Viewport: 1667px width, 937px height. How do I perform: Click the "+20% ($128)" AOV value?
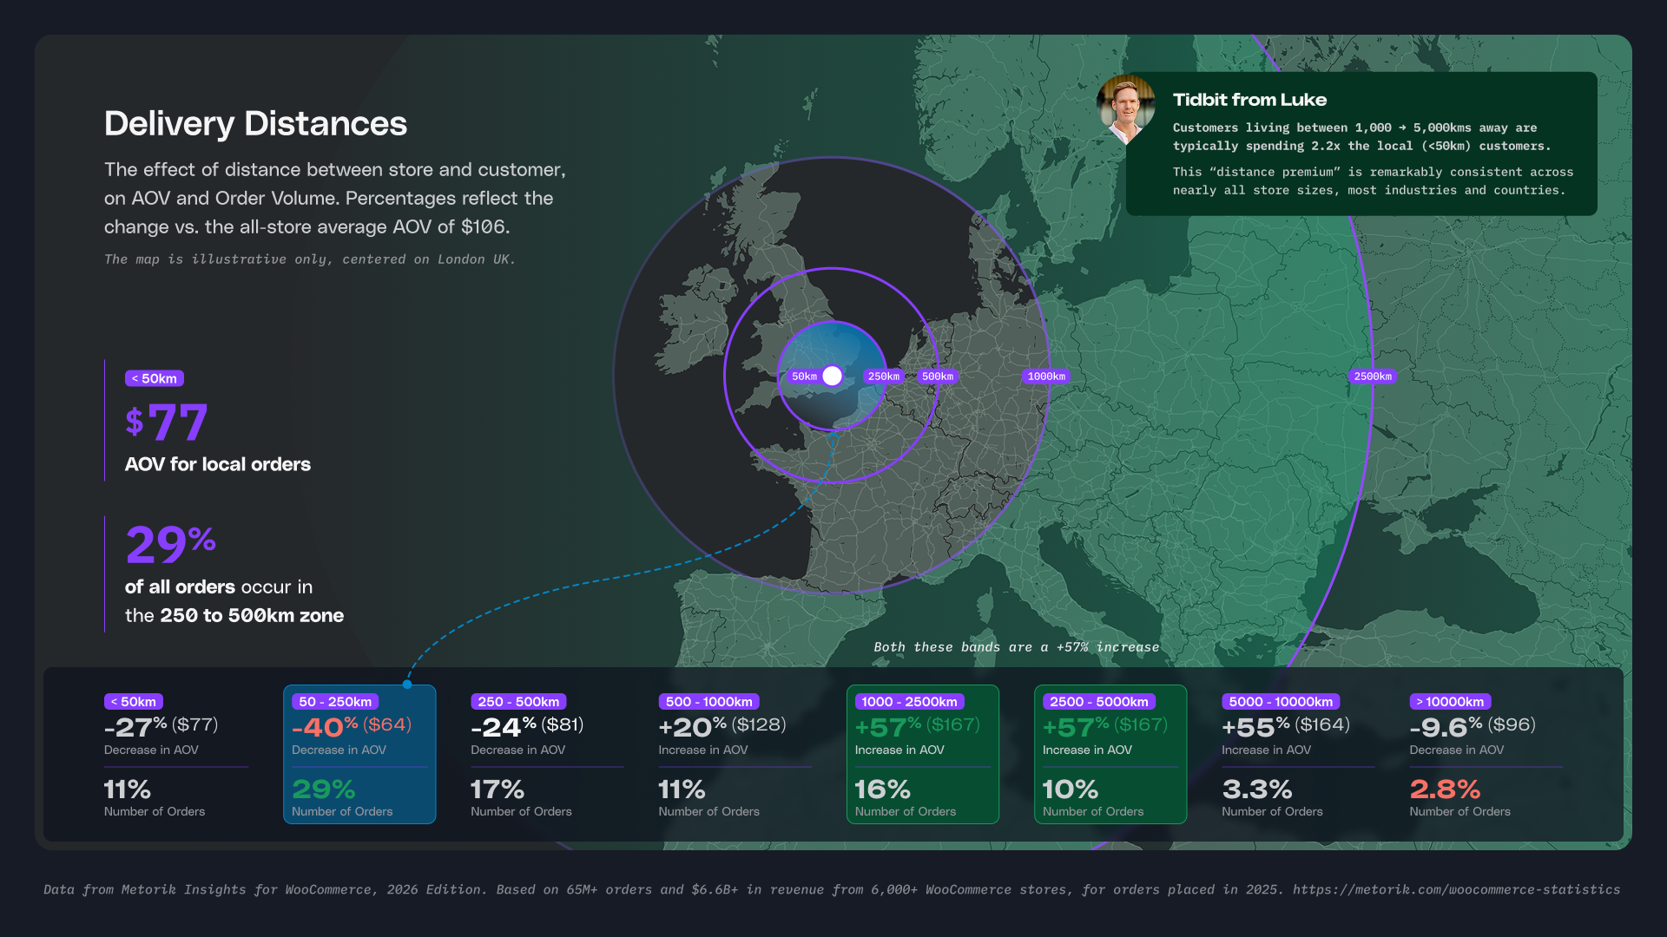click(x=722, y=726)
